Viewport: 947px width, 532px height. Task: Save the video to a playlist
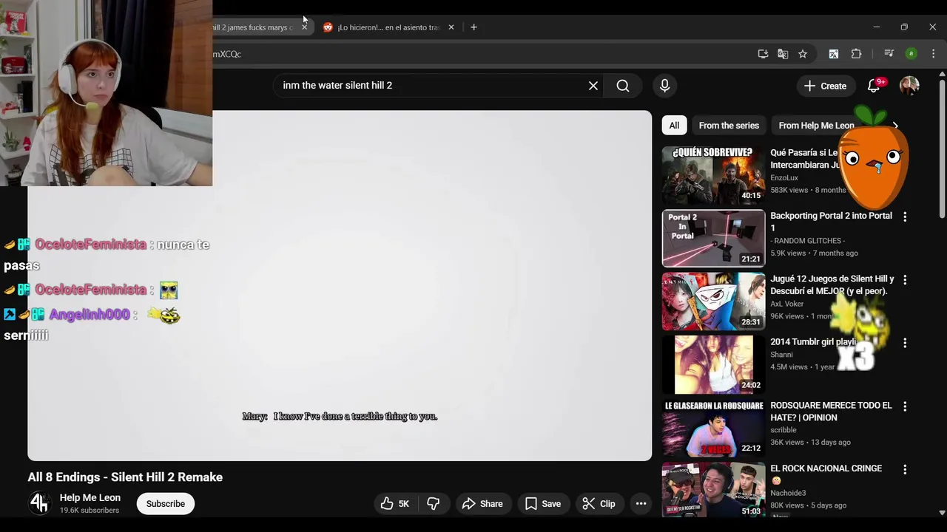[x=543, y=504]
